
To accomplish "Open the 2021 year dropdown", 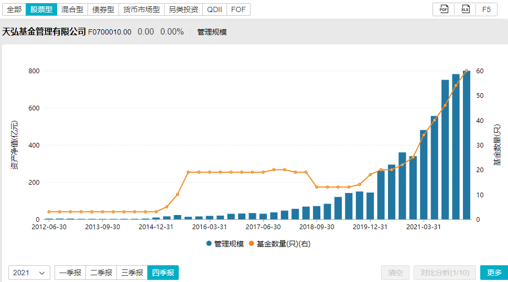I will (29, 273).
